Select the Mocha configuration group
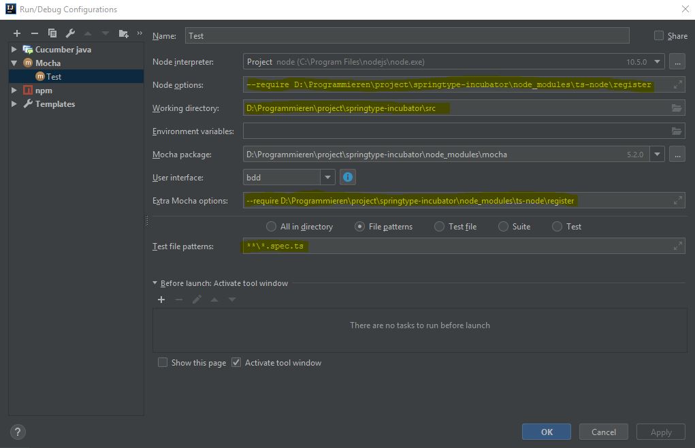Image resolution: width=695 pixels, height=448 pixels. (x=48, y=63)
